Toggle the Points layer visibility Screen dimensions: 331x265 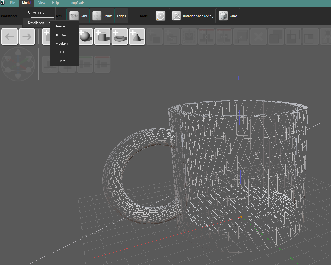pyautogui.click(x=102, y=16)
